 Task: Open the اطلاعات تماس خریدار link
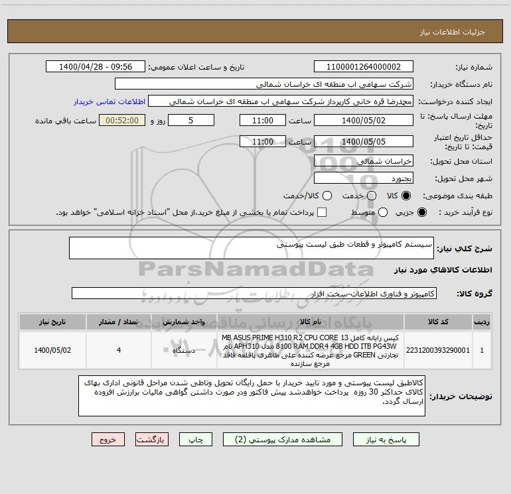[x=110, y=101]
